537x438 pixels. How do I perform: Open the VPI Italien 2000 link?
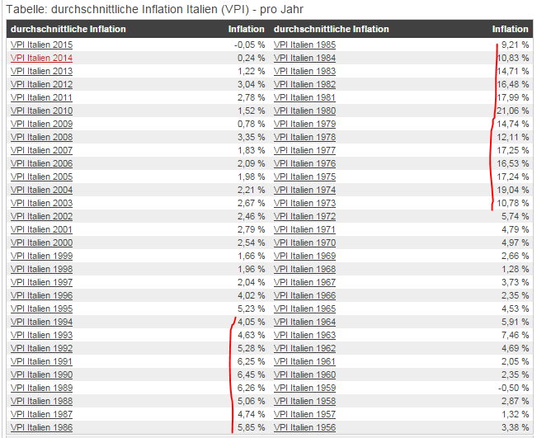(41, 243)
